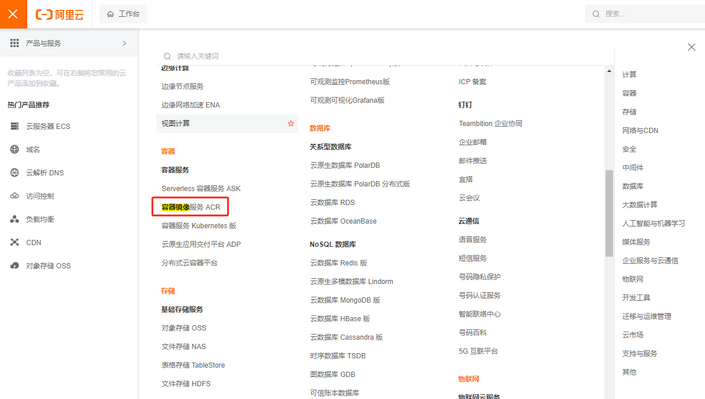
Task: Jump to 计算 category
Action: [x=629, y=74]
